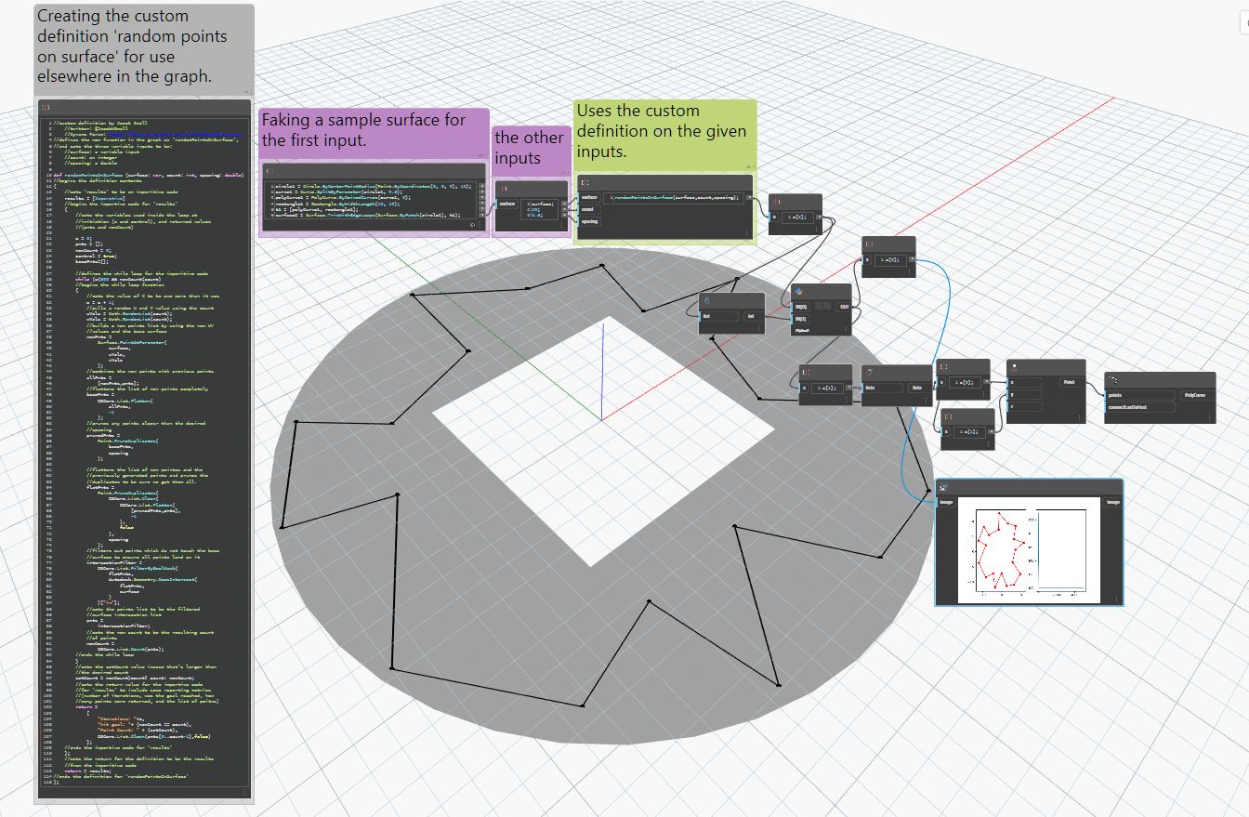Click the Watch Image node icon
1249x817 pixels.
pyautogui.click(x=943, y=486)
